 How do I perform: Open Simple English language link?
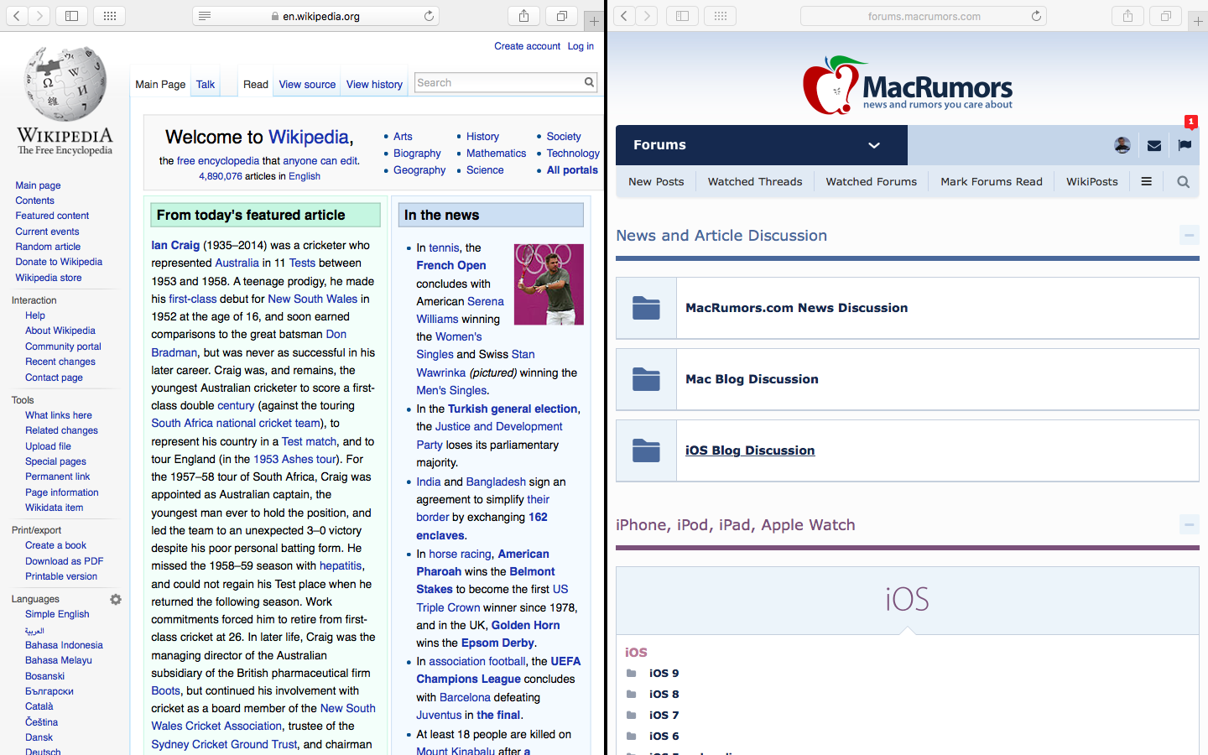click(57, 614)
